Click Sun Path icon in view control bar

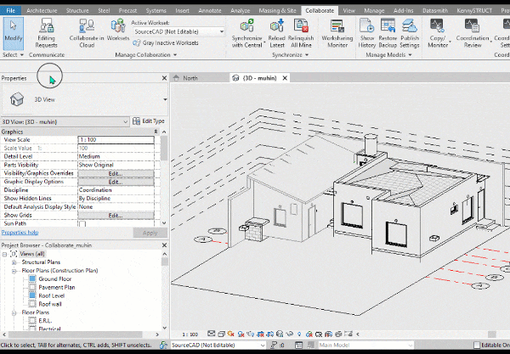click(230, 334)
